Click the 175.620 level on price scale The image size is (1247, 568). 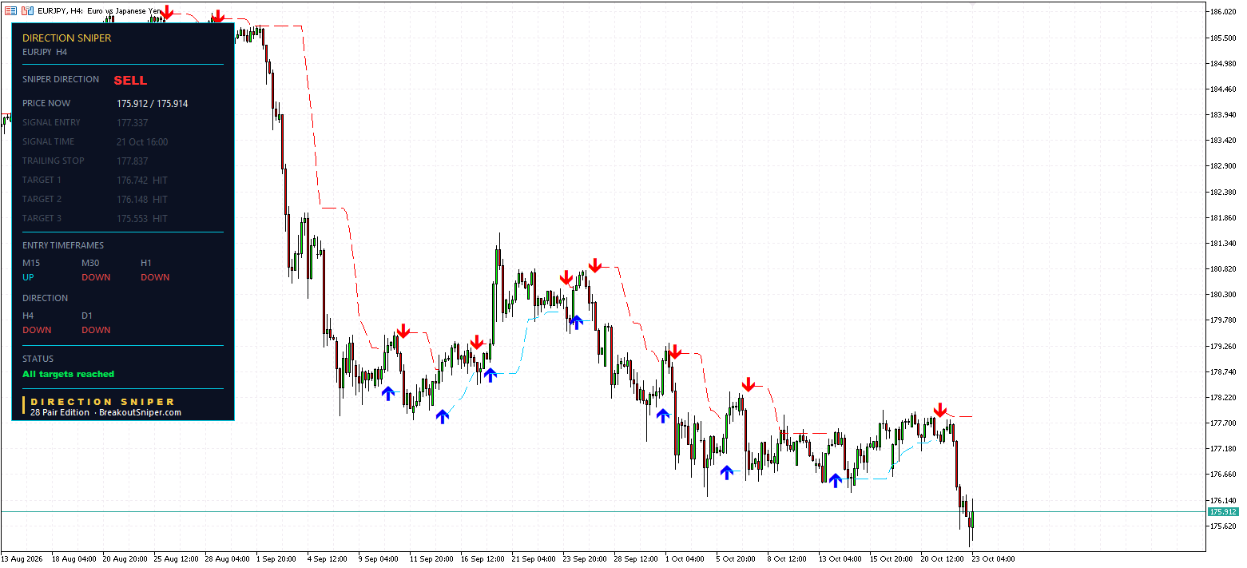(1224, 526)
